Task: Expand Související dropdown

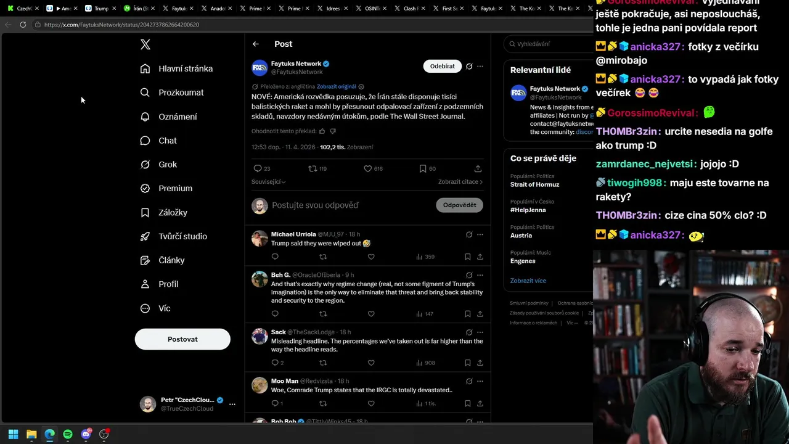Action: pyautogui.click(x=268, y=182)
